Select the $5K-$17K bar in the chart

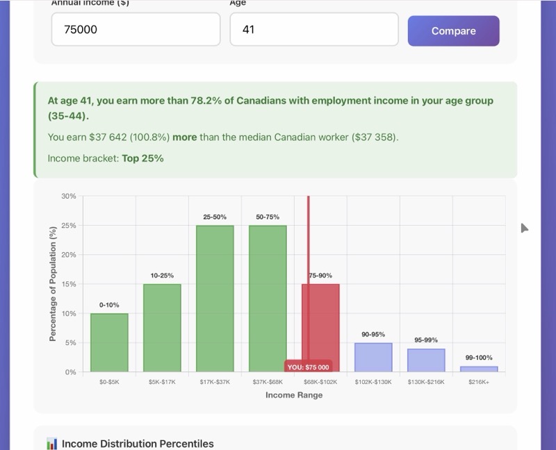click(x=162, y=328)
